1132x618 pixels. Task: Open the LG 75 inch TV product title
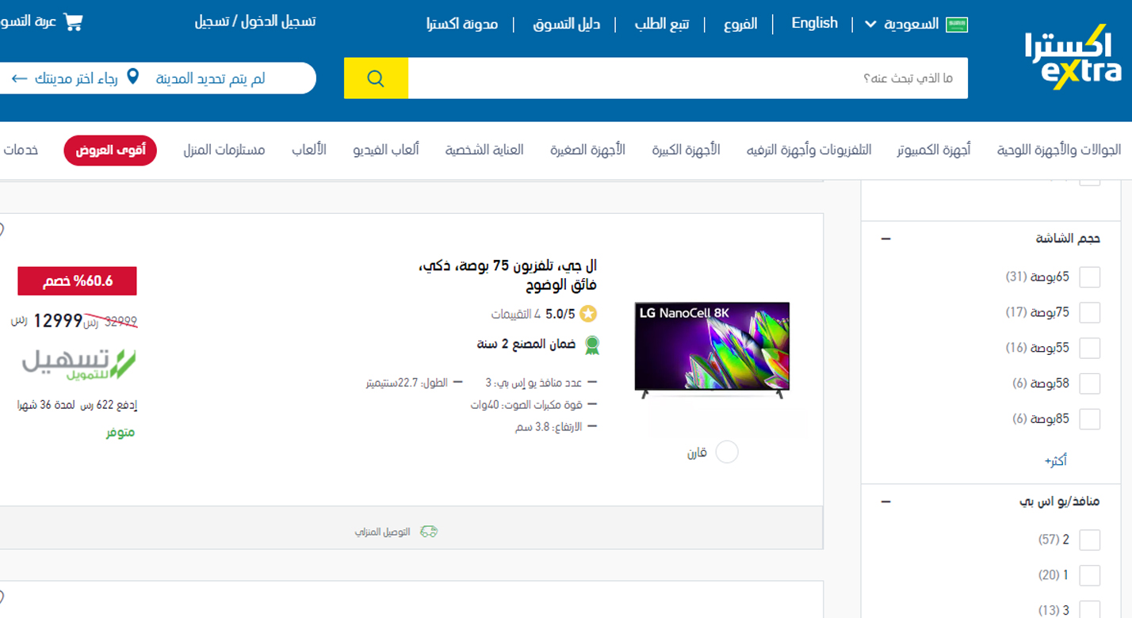click(508, 275)
